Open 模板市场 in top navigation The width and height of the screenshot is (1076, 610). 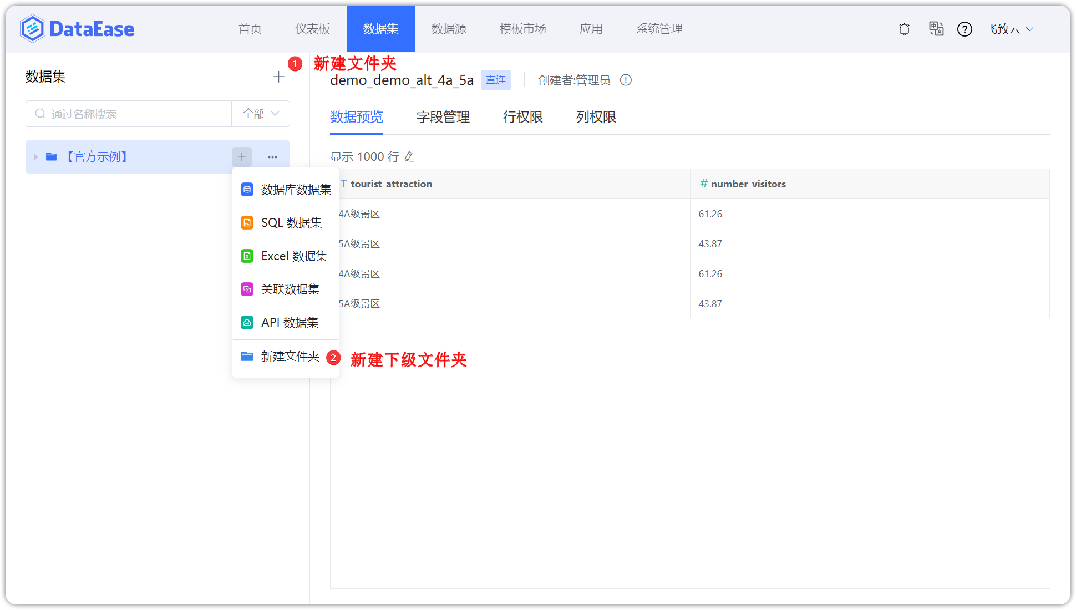click(x=522, y=29)
